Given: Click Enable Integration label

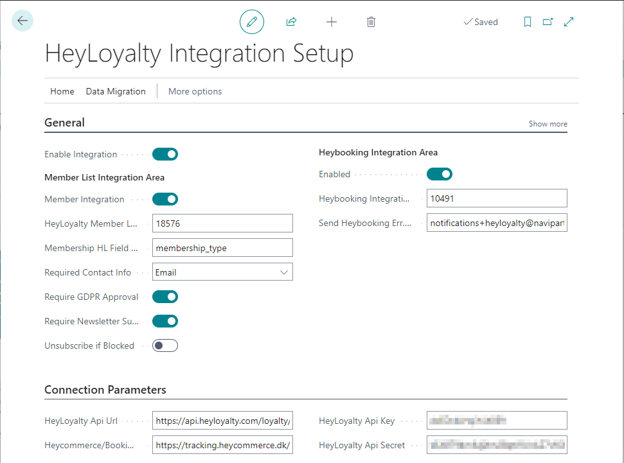Looking at the screenshot, I should (81, 154).
